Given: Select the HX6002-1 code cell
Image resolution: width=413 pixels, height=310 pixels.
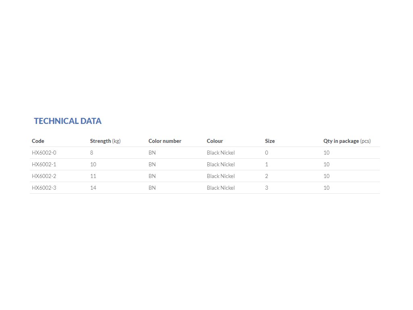Looking at the screenshot, I should [x=44, y=164].
